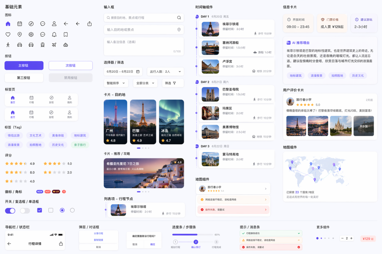Click the user profile icon in icon grid
The width and height of the screenshot is (382, 254).
point(54,24)
